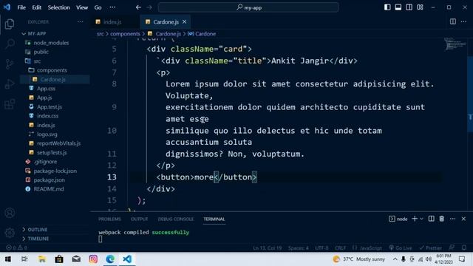Click the editor minimap preview
473x266 pixels.
click(455, 44)
